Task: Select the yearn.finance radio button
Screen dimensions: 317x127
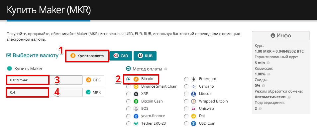Action: tap(128, 116)
